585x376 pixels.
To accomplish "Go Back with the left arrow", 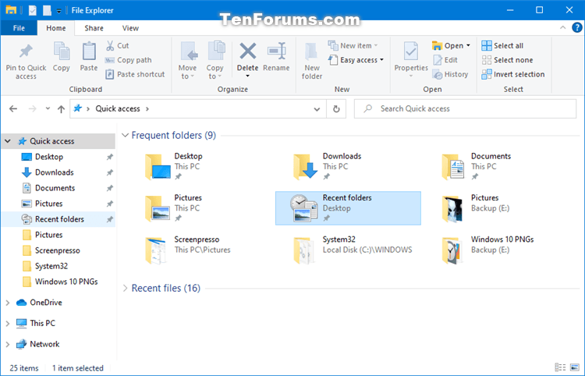I will click(x=13, y=109).
